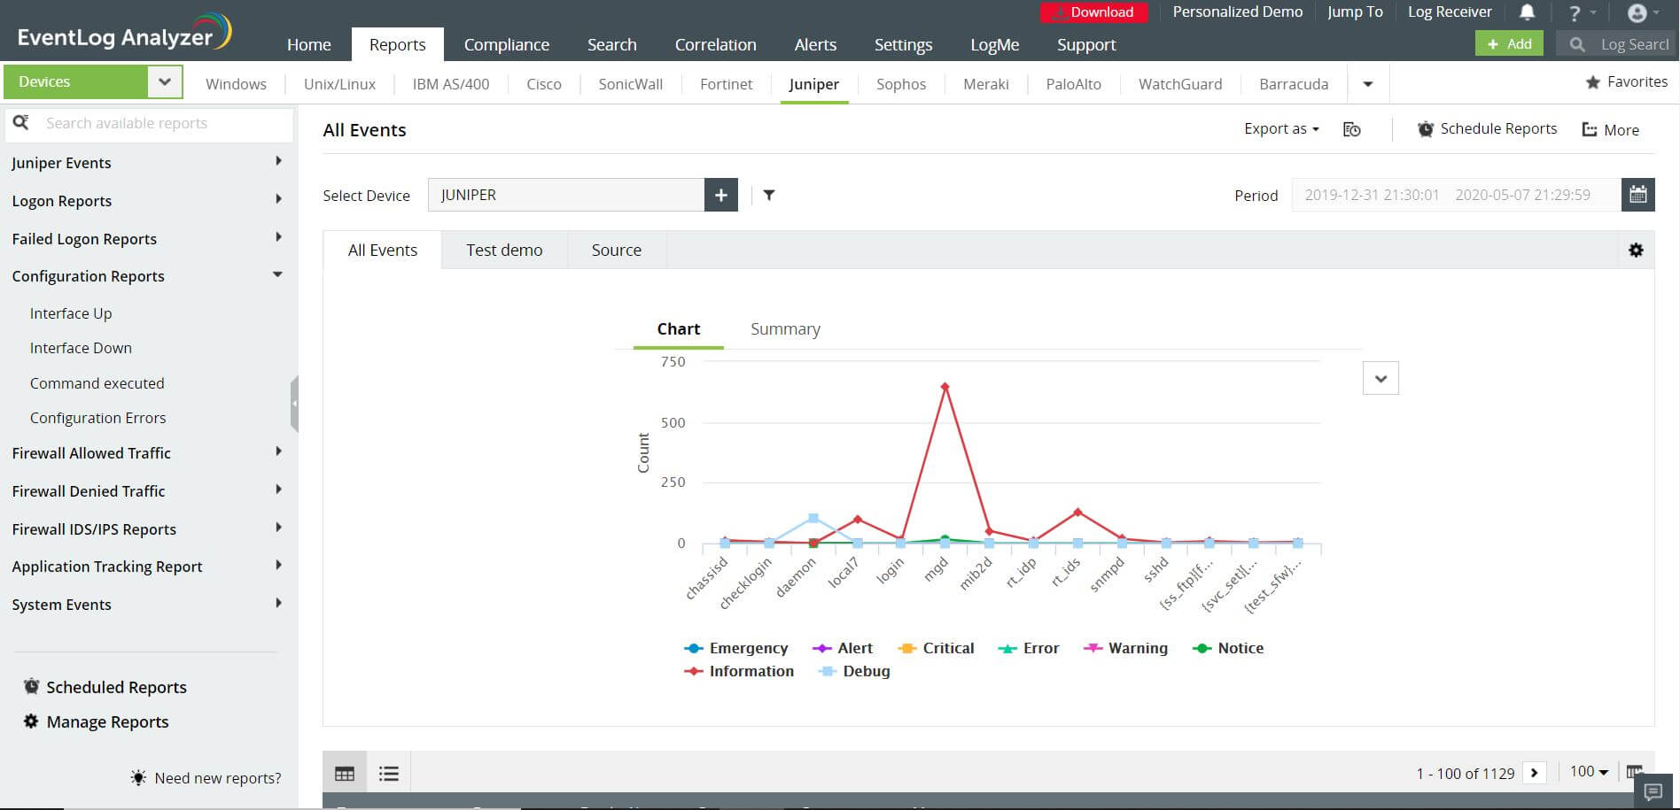Viewport: 1680px width, 810px height.
Task: Switch to table grid view
Action: pos(345,774)
